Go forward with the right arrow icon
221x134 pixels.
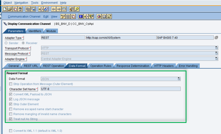pos(59,9)
